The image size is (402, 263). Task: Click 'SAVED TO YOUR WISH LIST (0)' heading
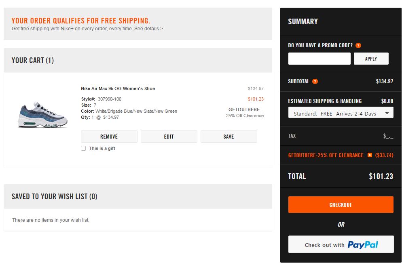tap(54, 196)
